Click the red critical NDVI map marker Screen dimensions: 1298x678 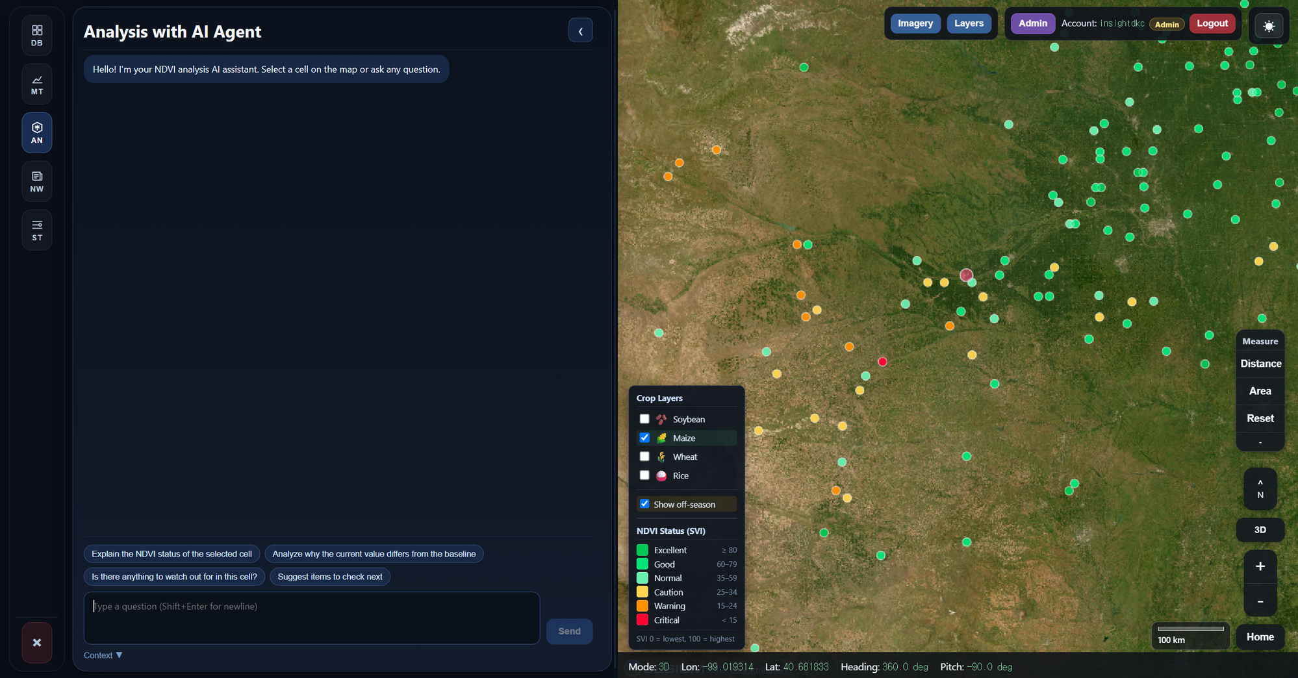tap(882, 362)
